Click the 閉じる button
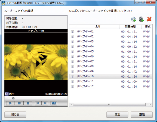This screenshot has height=122, width=157. pos(15,114)
